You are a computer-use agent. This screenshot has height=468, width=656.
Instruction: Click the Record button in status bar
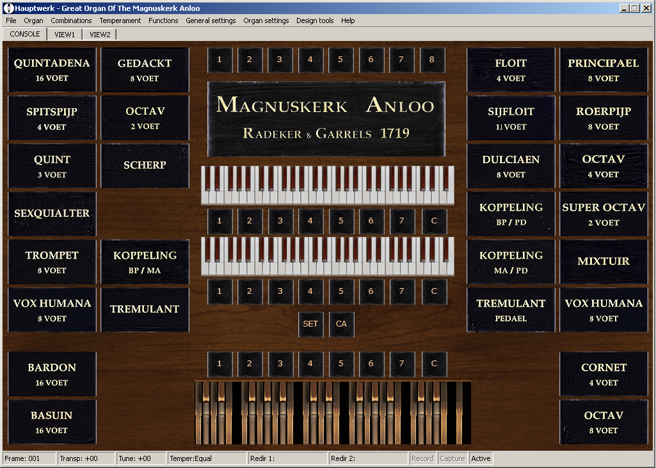(x=422, y=458)
